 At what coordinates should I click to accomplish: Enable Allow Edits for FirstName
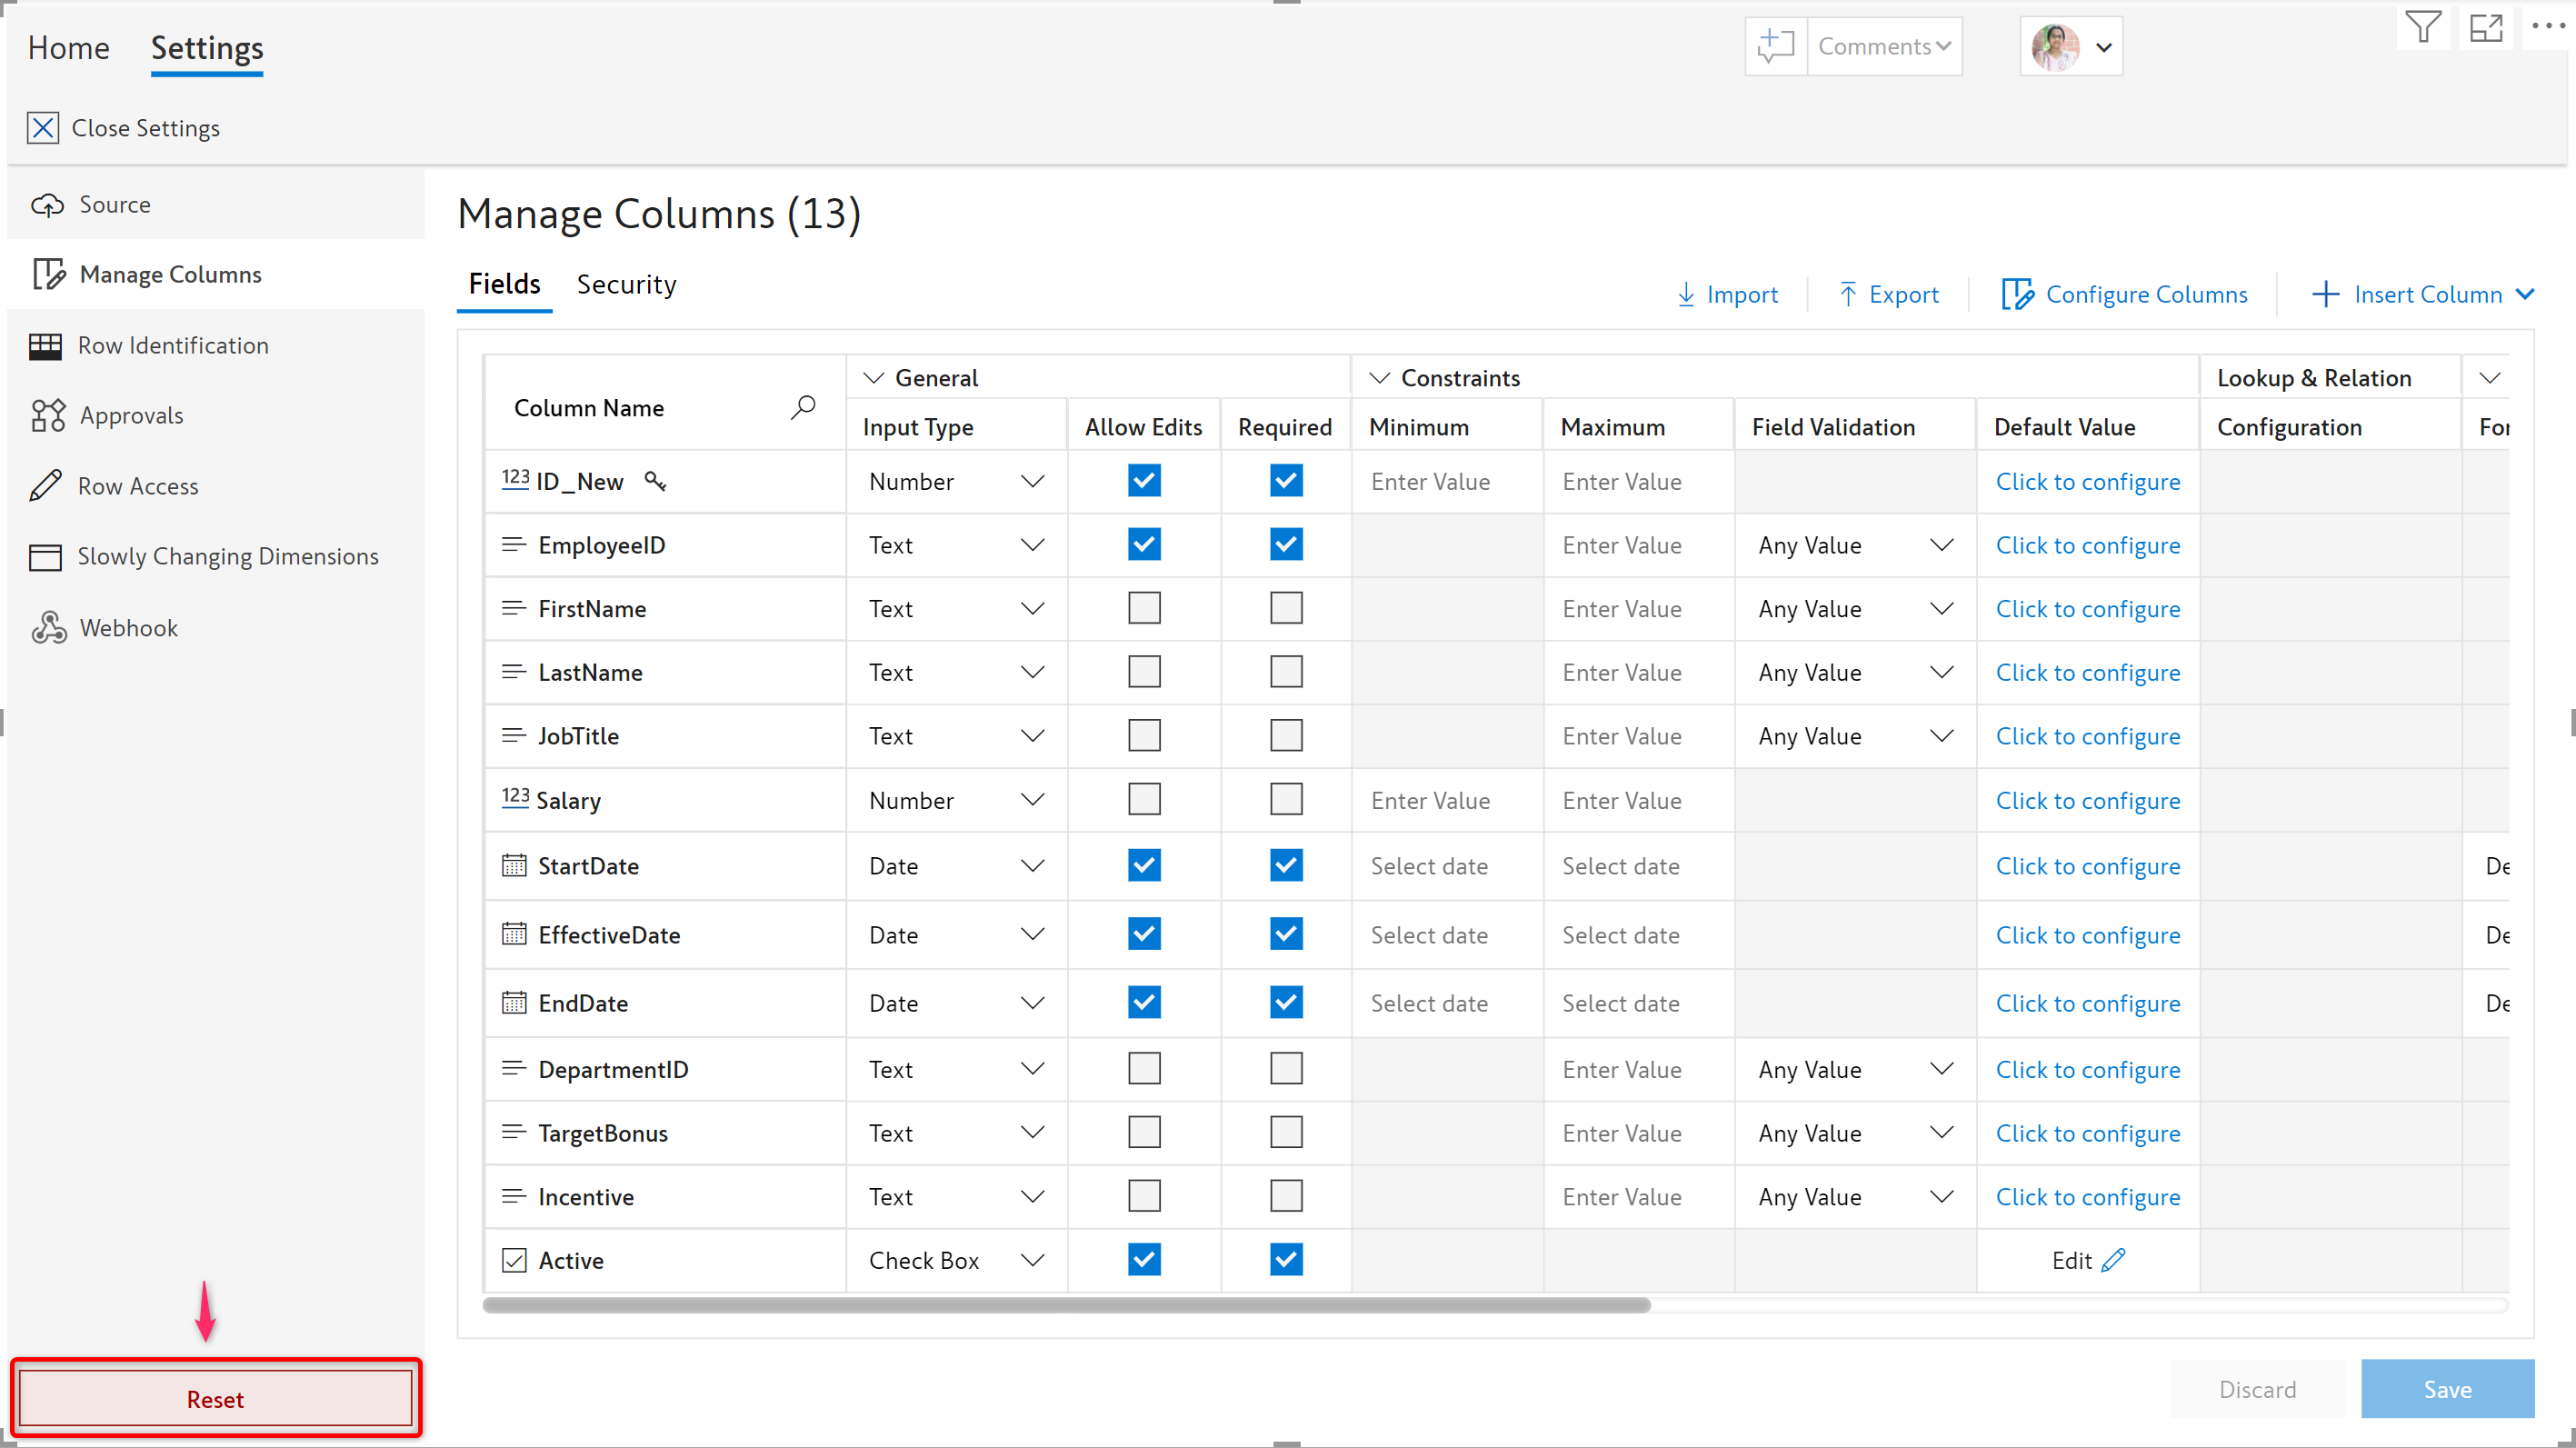[1144, 608]
